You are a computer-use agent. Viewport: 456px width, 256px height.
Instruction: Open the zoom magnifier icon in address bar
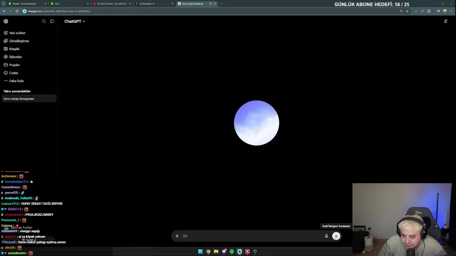(x=401, y=11)
